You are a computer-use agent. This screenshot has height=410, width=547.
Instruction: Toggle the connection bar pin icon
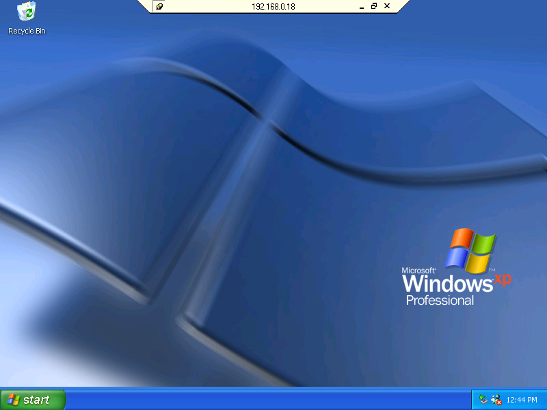[159, 6]
